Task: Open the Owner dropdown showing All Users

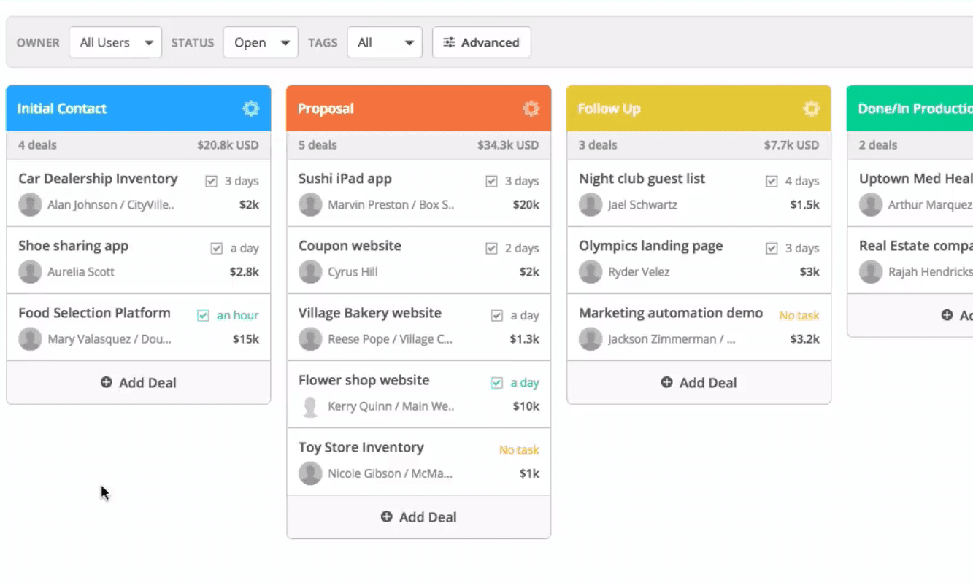Action: click(x=115, y=42)
